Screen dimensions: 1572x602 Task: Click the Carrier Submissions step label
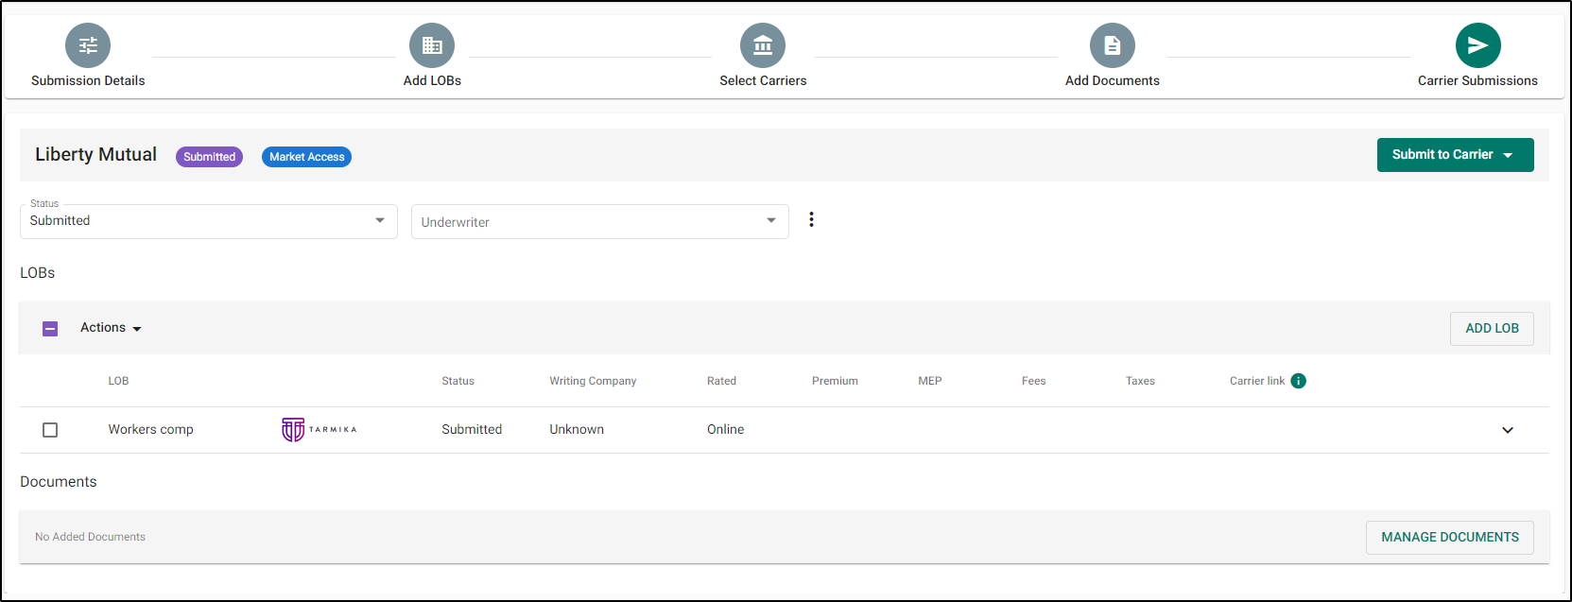pos(1477,81)
